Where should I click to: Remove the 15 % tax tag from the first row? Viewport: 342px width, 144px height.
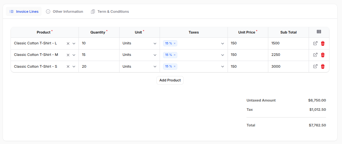(x=175, y=43)
